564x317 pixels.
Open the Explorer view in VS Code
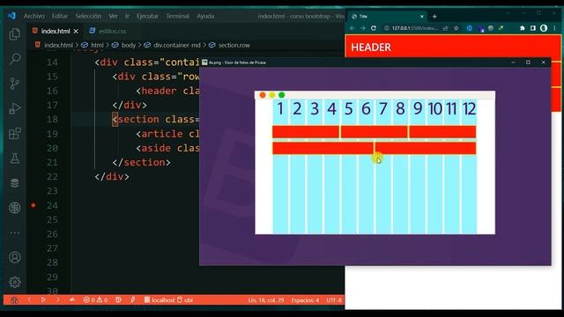(15, 34)
